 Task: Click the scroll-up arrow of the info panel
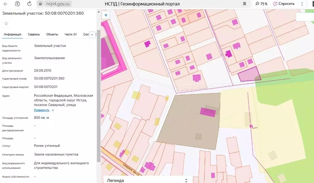point(98,12)
